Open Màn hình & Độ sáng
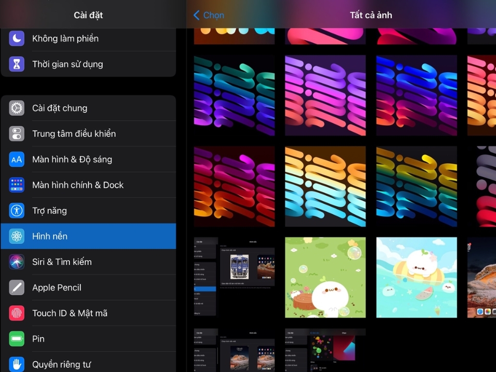The width and height of the screenshot is (496, 372). (x=88, y=159)
